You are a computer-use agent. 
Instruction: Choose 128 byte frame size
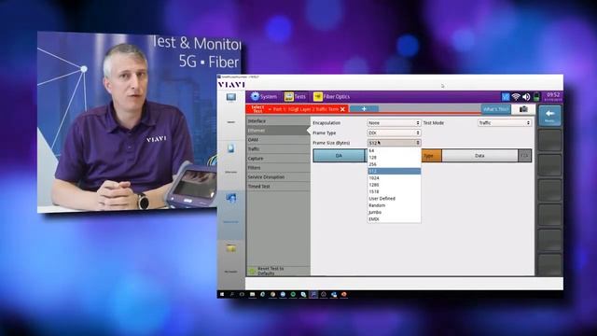tap(394, 158)
